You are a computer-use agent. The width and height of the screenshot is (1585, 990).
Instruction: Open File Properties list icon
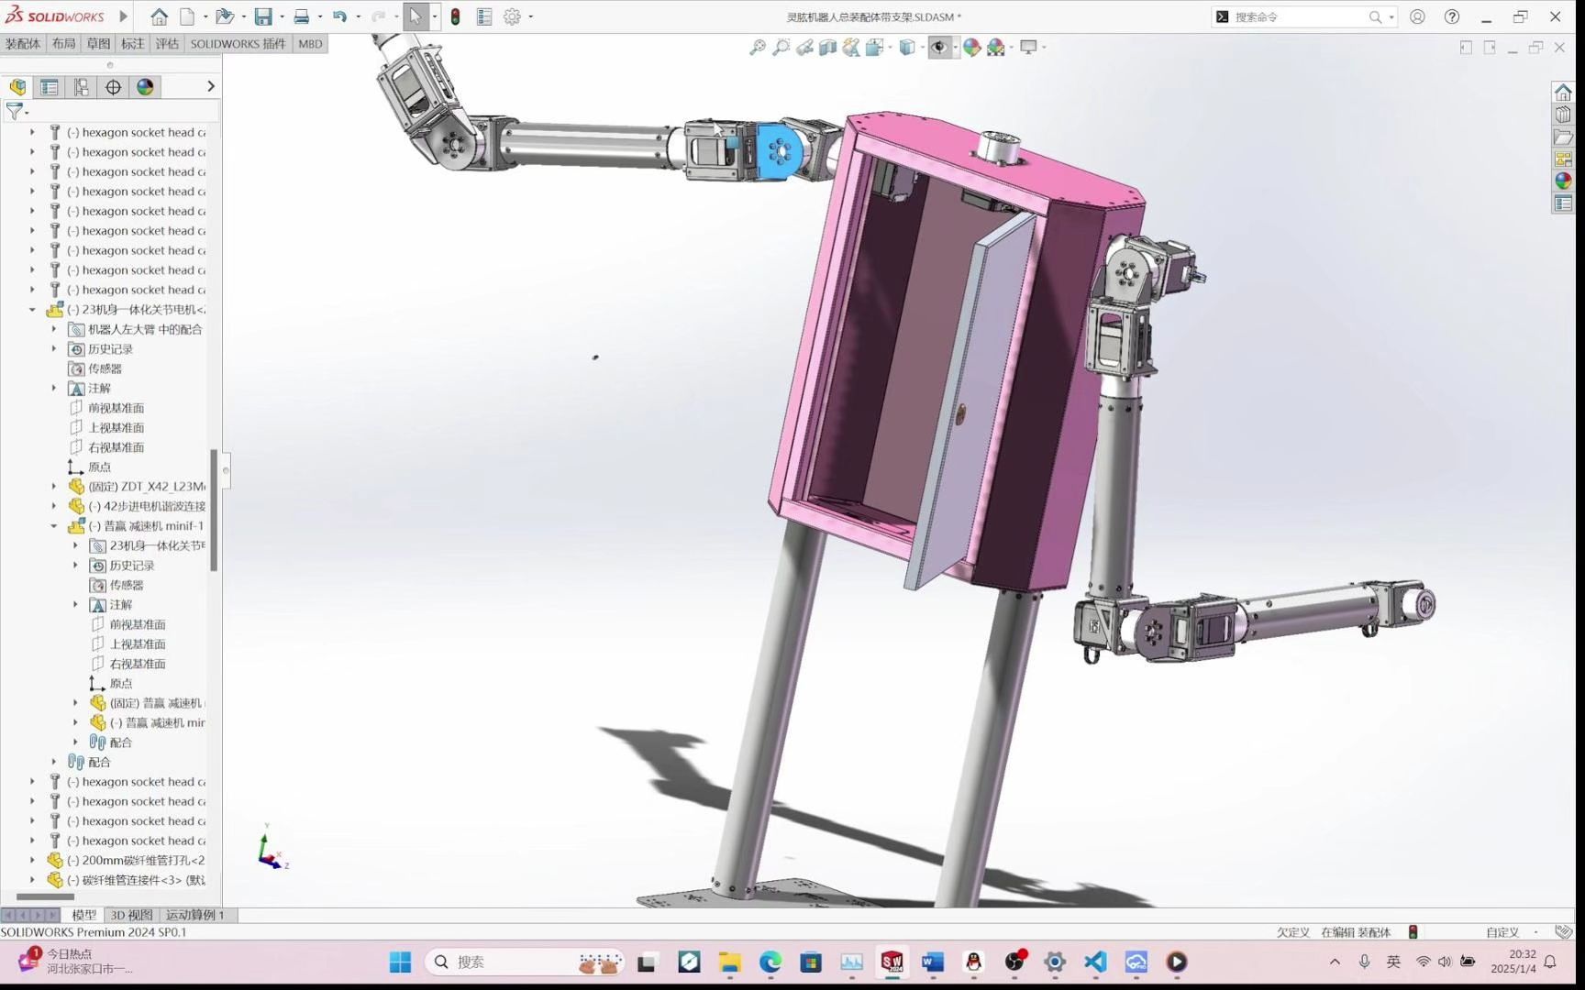[x=484, y=16]
